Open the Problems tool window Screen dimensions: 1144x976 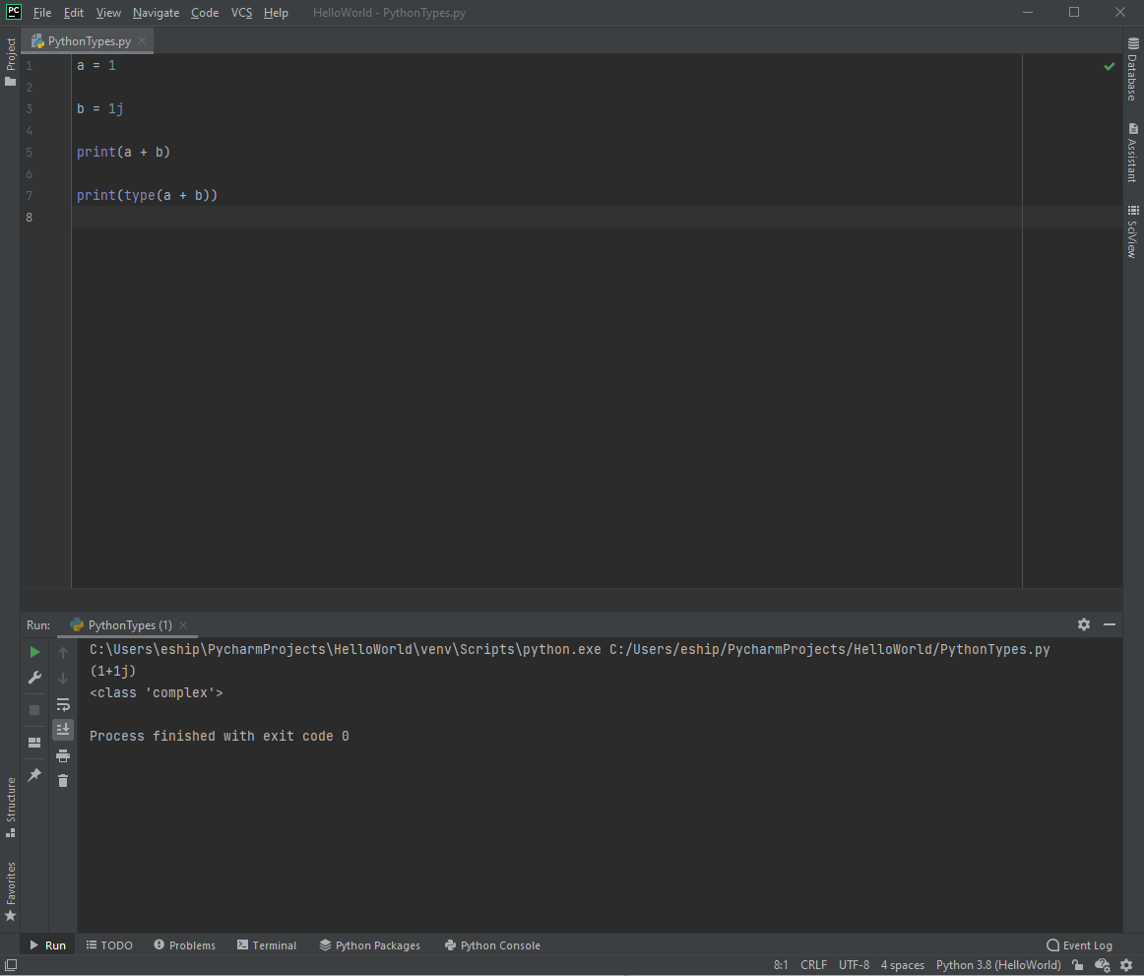(184, 945)
